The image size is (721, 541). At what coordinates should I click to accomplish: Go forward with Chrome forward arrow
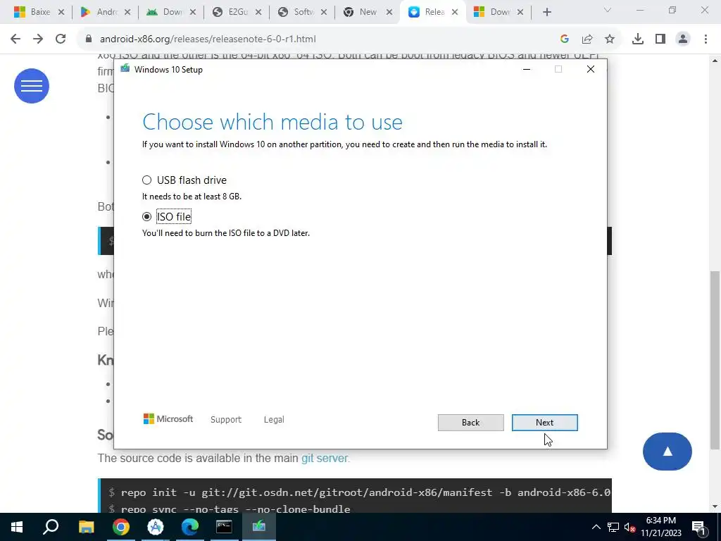38,39
